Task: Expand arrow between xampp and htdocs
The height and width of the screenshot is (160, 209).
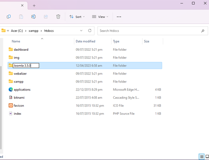Action: pos(41,31)
